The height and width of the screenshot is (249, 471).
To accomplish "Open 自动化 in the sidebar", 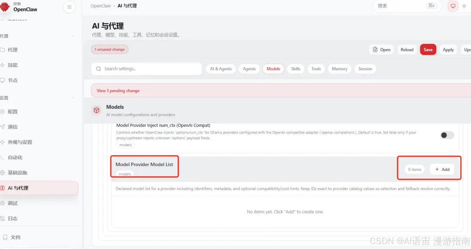I will coord(39,158).
